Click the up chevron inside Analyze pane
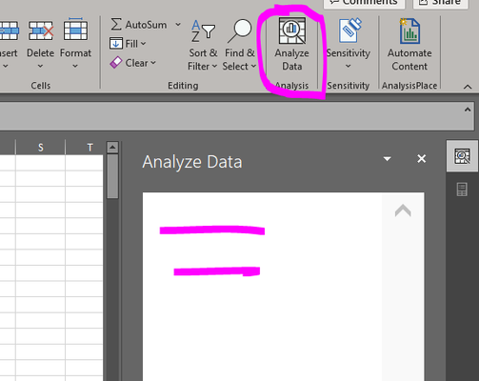479x381 pixels. coord(403,211)
